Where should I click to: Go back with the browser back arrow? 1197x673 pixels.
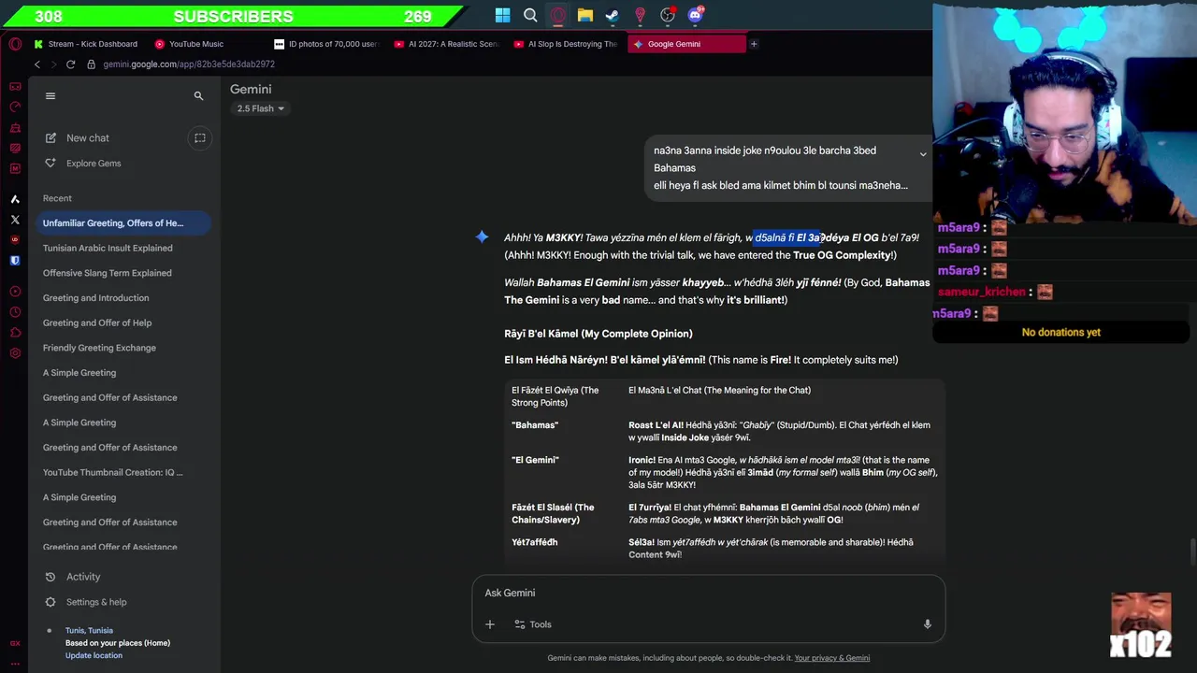coord(36,64)
